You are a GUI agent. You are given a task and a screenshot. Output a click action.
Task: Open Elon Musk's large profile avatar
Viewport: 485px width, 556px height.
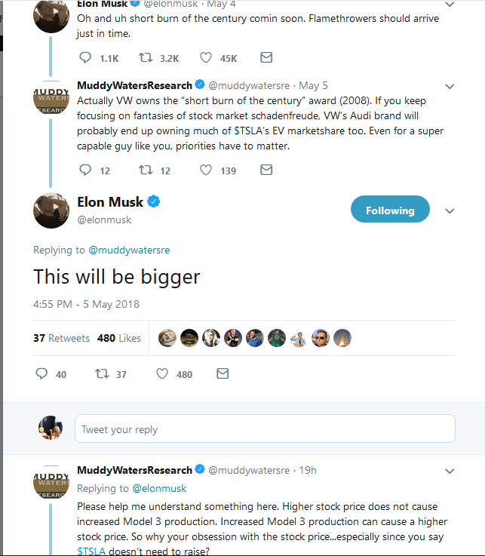[x=51, y=210]
